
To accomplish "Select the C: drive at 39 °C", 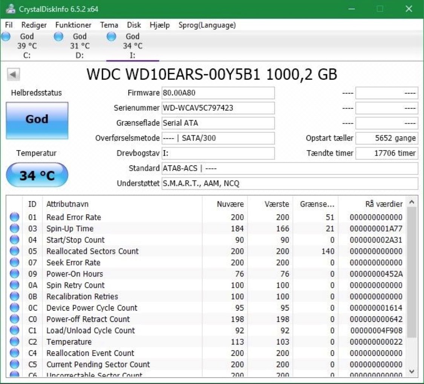I will point(27,46).
